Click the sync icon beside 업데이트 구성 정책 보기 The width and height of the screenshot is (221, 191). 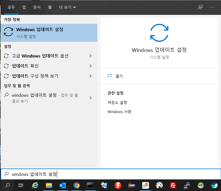pyautogui.click(x=6, y=76)
